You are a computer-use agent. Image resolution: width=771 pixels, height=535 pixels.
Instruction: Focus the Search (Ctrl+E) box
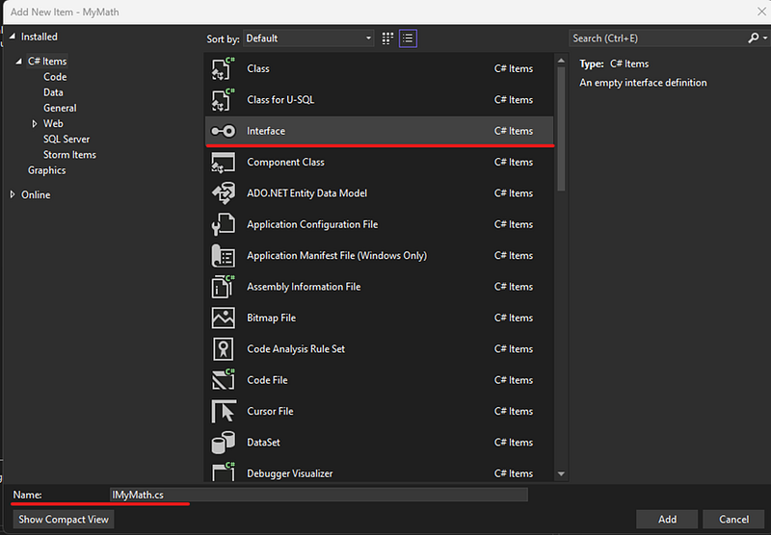click(x=659, y=38)
